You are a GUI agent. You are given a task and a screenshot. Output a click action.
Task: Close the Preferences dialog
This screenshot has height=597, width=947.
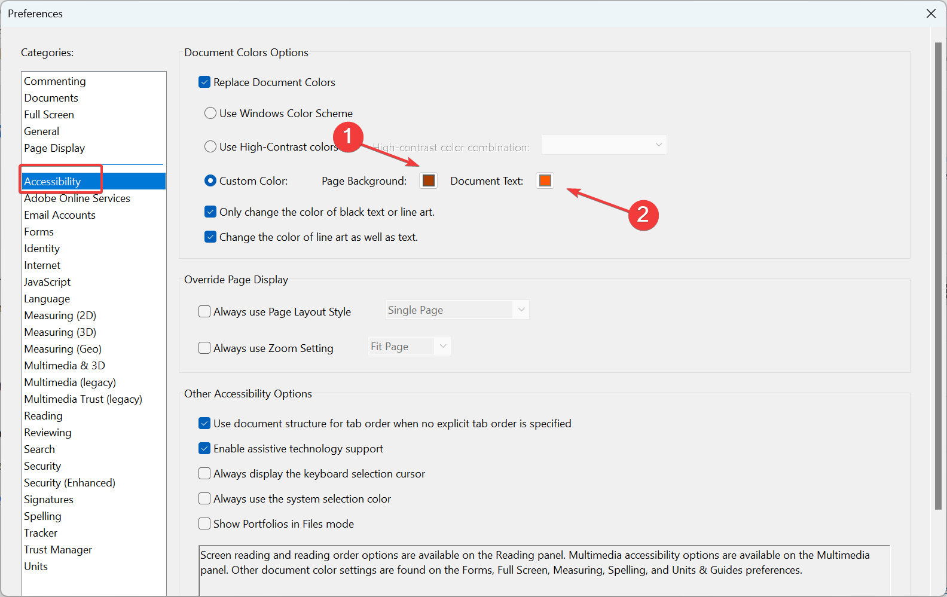click(931, 13)
